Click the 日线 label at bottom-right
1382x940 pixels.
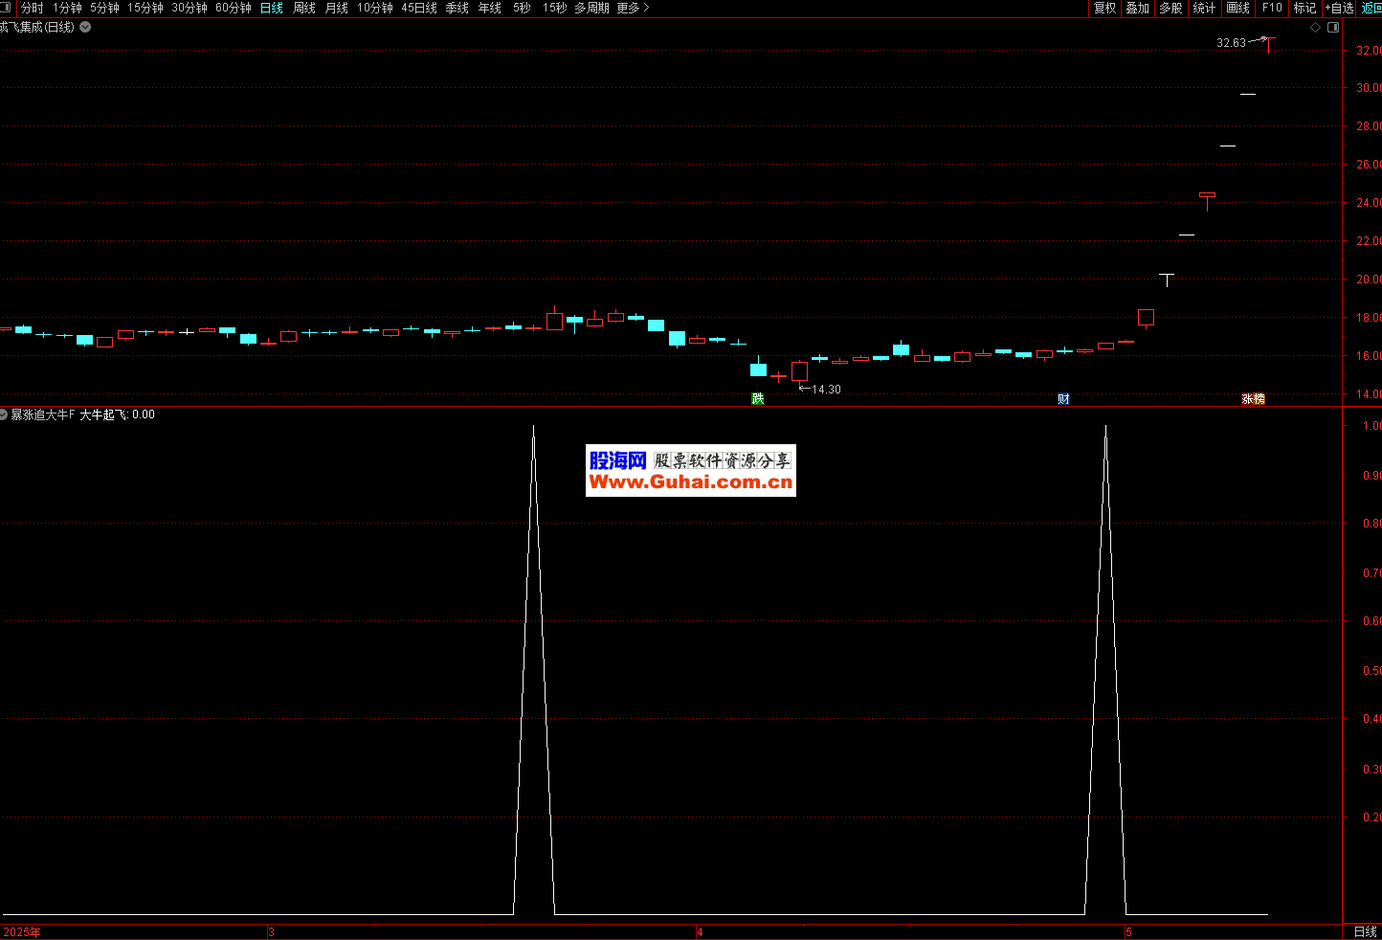pos(1366,931)
